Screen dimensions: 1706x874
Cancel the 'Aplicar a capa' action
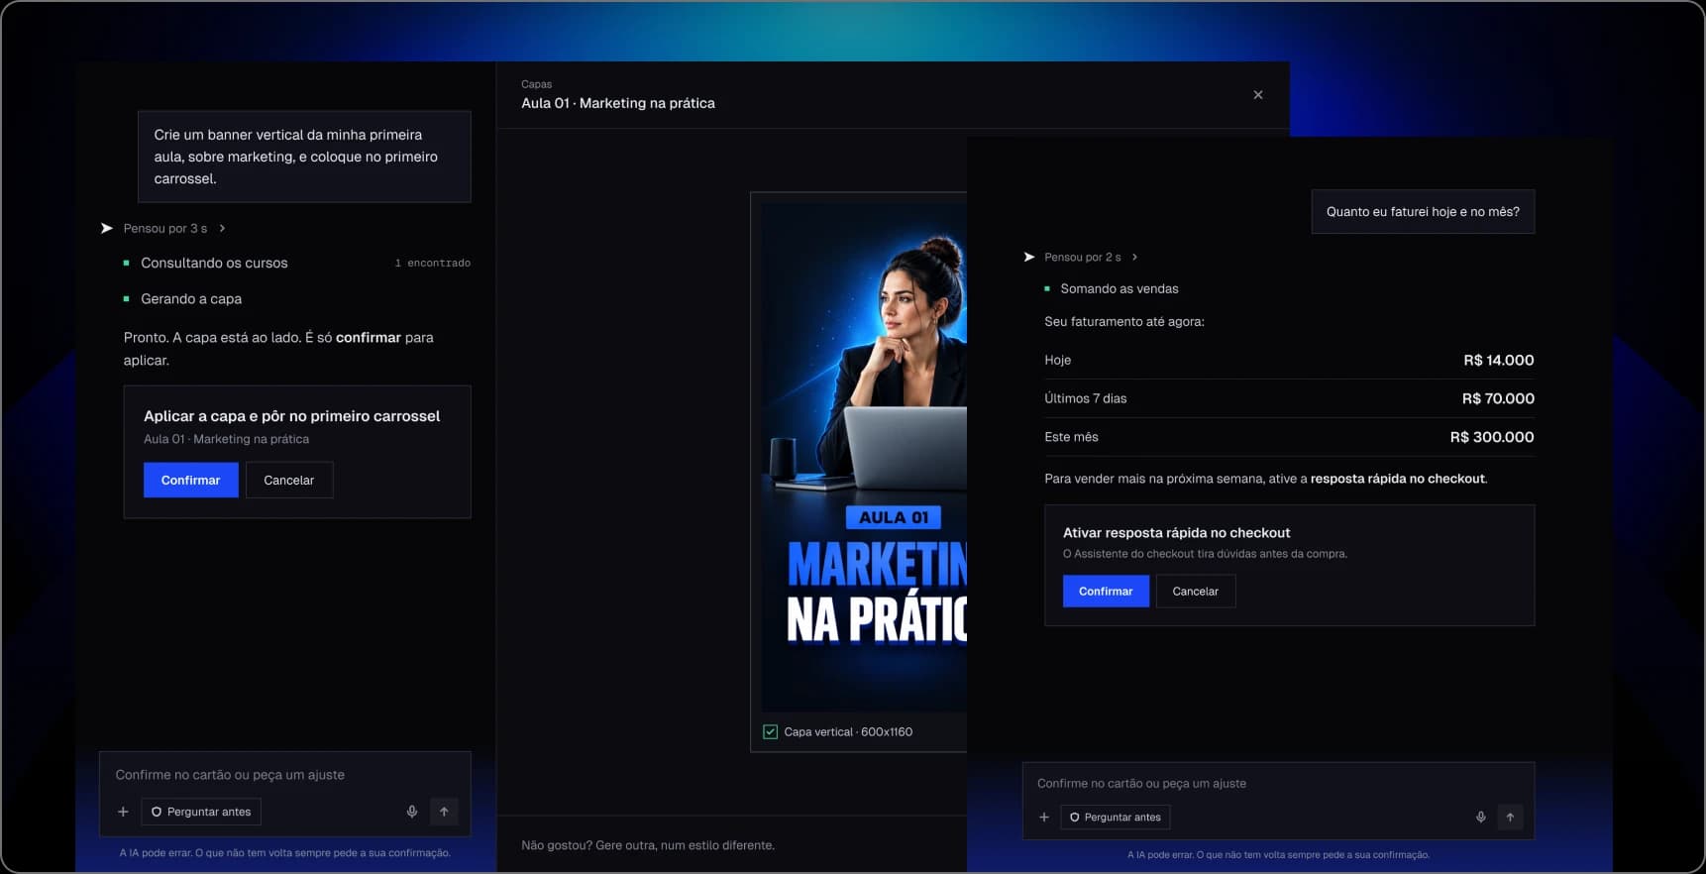pyautogui.click(x=289, y=480)
